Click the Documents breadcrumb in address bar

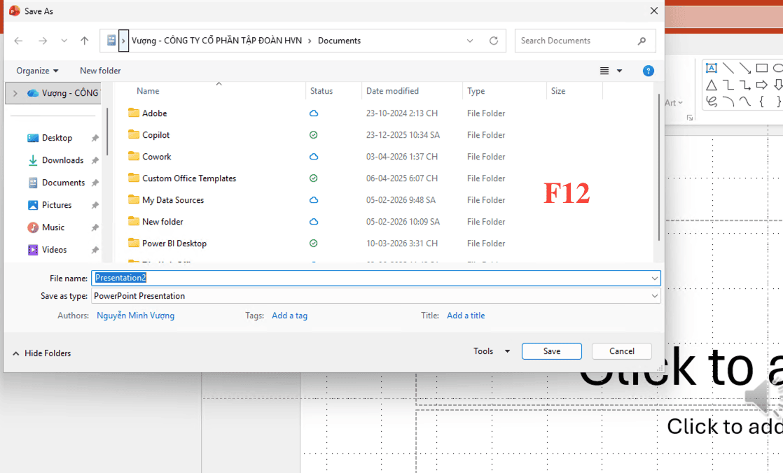pyautogui.click(x=339, y=41)
